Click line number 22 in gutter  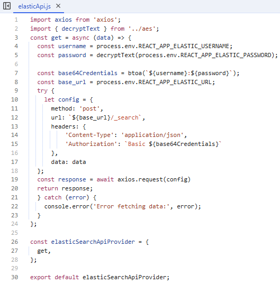pyautogui.click(x=14, y=206)
